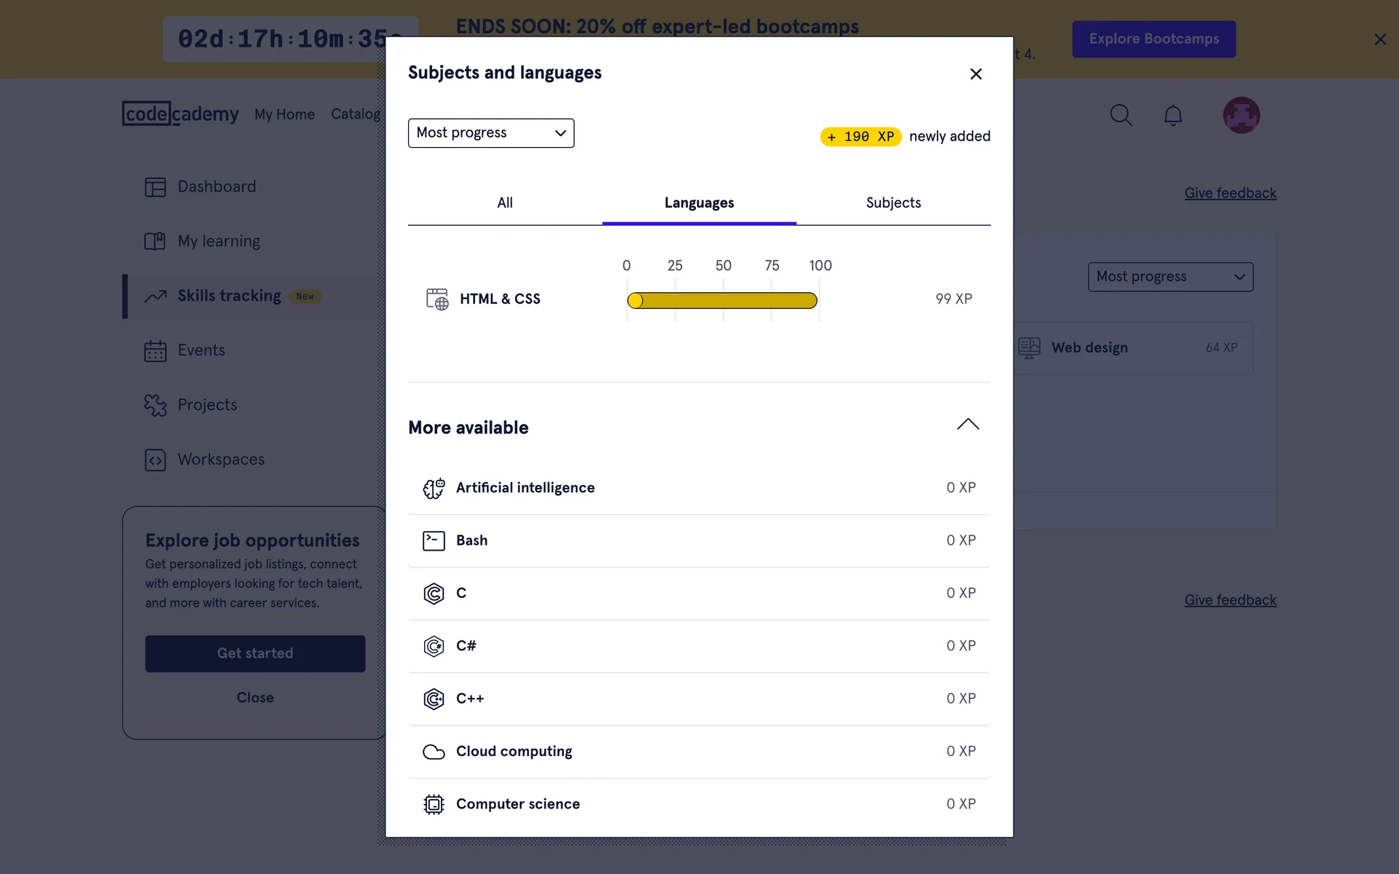Open the modal's Most progress sort dropdown
Screen dimensions: 1399x874
pyautogui.click(x=490, y=133)
